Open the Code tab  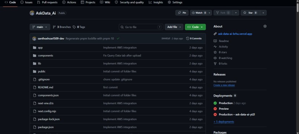(x=10, y=2)
